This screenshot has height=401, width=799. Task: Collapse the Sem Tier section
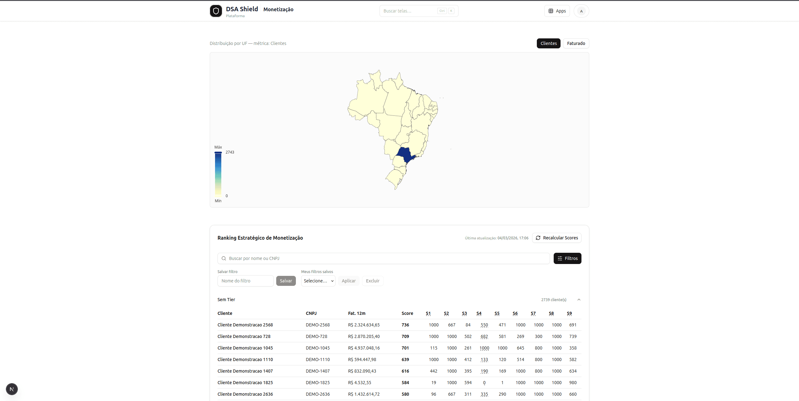[579, 300]
